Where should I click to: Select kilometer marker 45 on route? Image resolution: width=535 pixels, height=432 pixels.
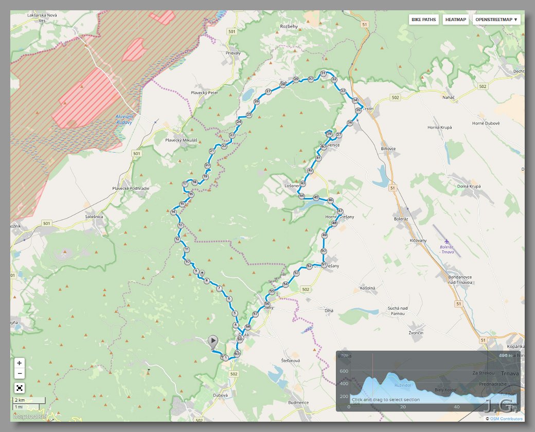[316, 197]
